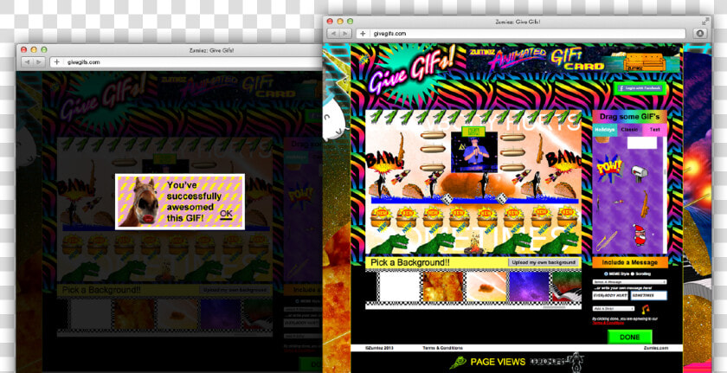Click the kissing horse image in the dialog

[139, 202]
